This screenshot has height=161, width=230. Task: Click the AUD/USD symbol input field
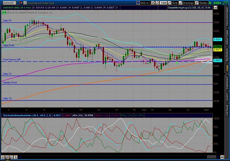[x=9, y=3]
